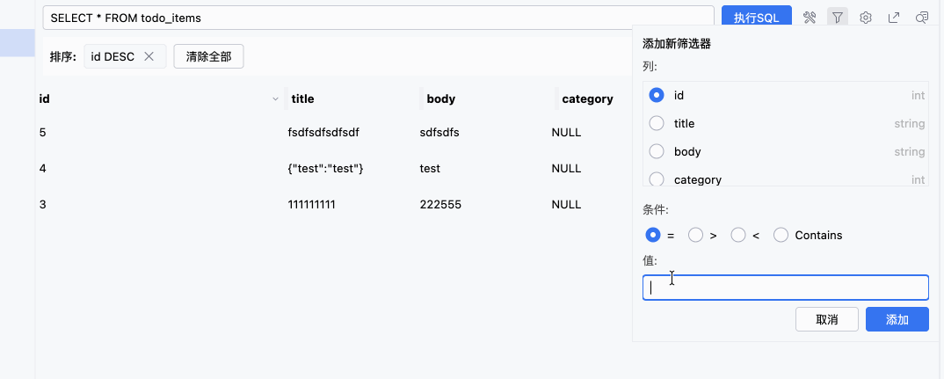Open the tools wrench icon
This screenshot has width=944, height=379.
[810, 18]
